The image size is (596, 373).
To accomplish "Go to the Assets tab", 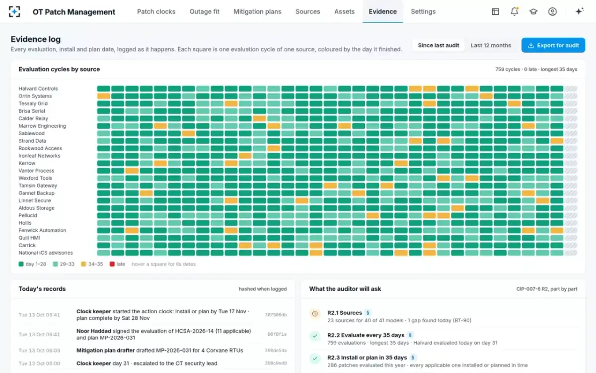I will (x=344, y=11).
